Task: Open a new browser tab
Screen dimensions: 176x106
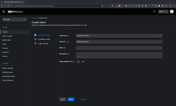Action: coord(27,2)
